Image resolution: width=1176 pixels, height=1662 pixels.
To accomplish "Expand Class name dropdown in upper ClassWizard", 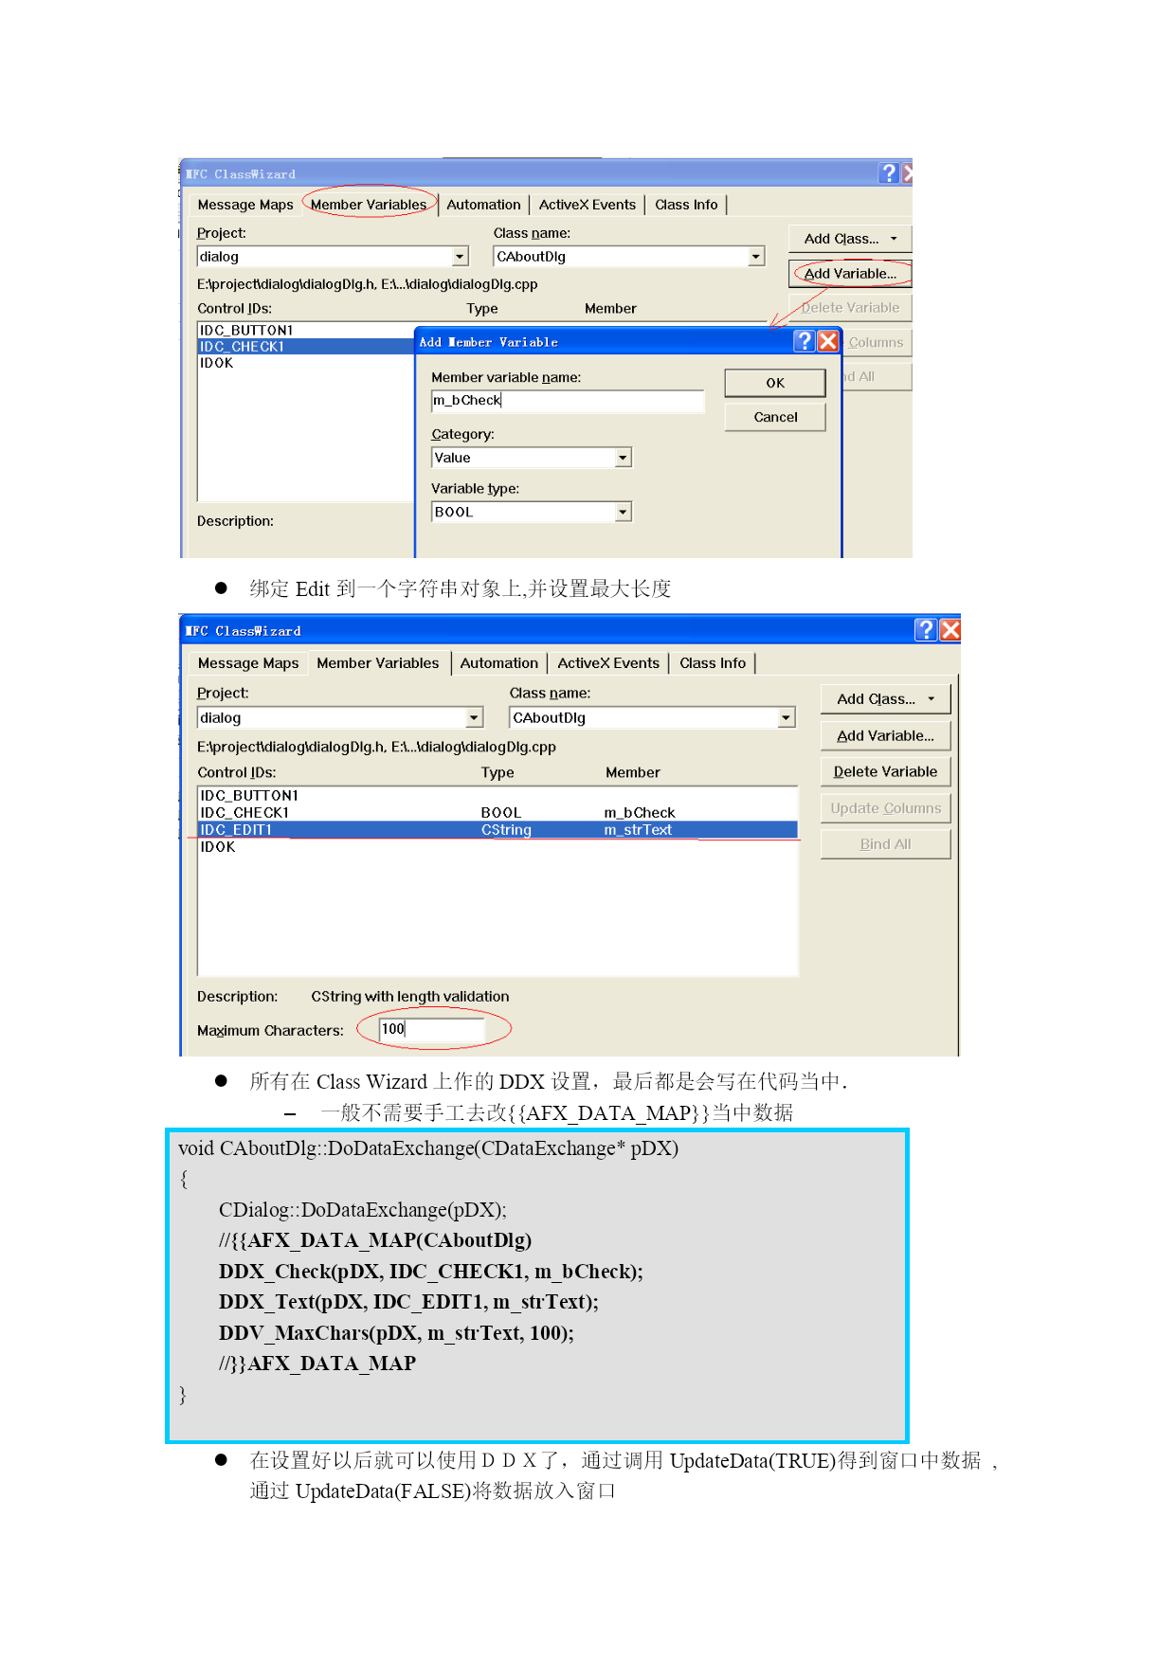I will [755, 257].
